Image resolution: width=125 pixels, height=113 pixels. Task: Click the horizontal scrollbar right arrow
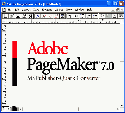118,109
